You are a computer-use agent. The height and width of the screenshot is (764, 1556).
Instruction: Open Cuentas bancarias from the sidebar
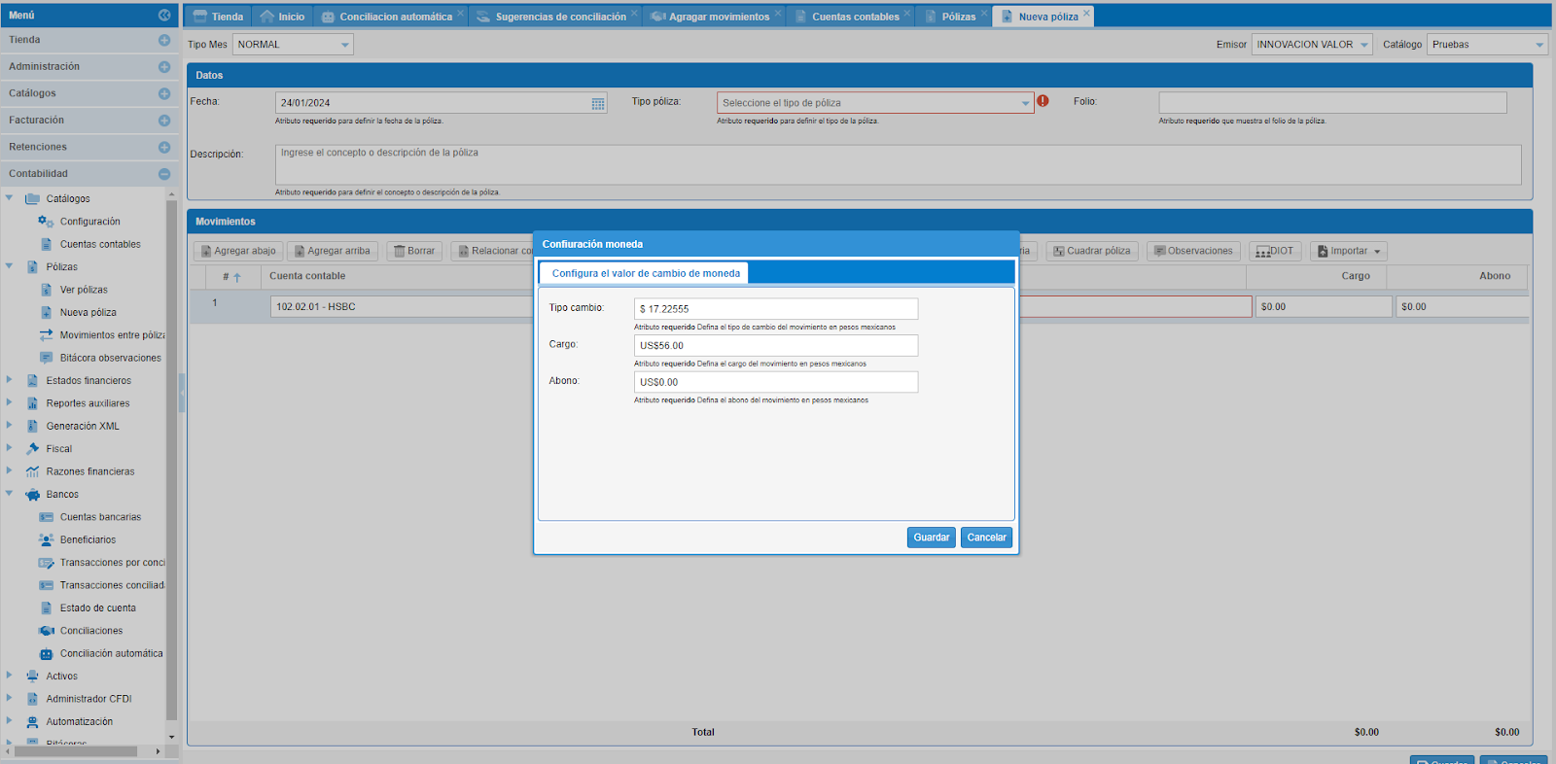point(100,517)
